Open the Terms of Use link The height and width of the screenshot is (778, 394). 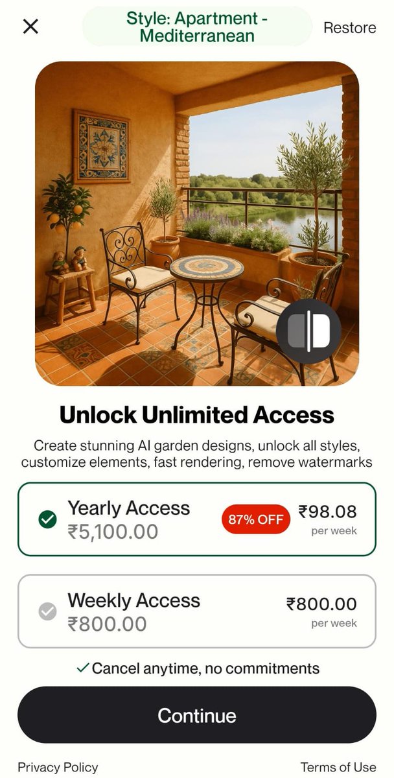click(338, 767)
